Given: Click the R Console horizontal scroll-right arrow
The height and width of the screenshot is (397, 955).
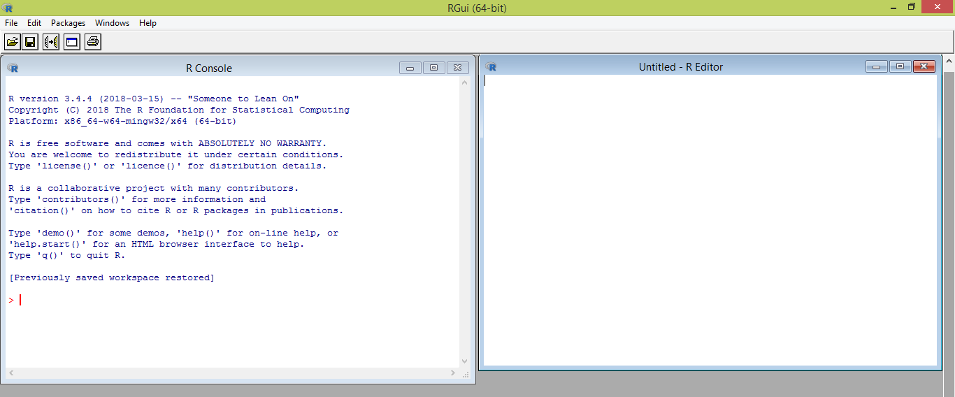Looking at the screenshot, I should tap(454, 373).
